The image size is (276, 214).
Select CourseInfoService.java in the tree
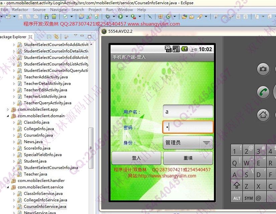[x=45, y=207]
